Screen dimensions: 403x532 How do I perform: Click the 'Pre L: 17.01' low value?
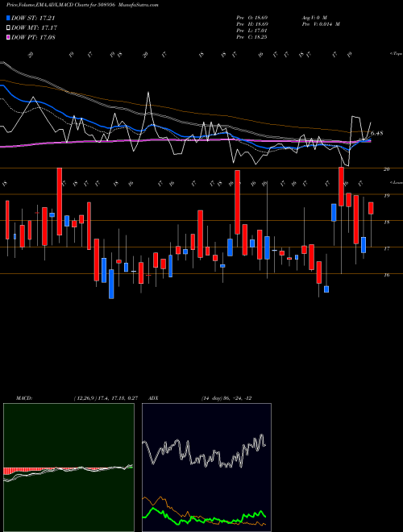pos(252,31)
